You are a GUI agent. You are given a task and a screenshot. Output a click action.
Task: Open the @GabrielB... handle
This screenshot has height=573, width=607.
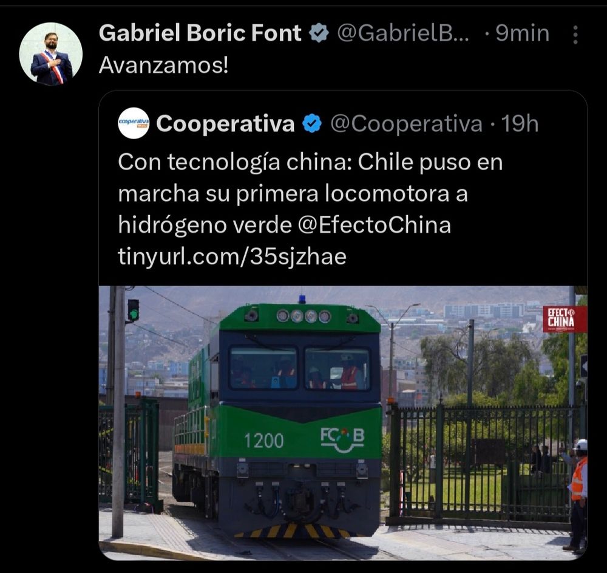[x=403, y=33]
